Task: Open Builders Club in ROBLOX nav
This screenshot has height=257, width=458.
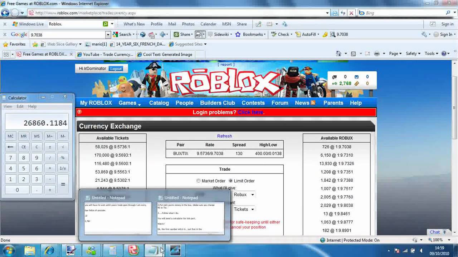Action: [x=218, y=103]
